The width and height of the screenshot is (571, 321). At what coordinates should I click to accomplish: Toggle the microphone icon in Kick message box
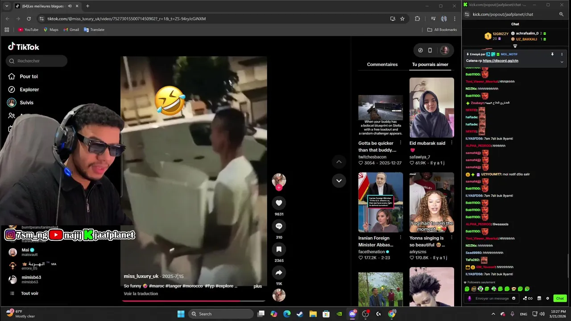469,298
